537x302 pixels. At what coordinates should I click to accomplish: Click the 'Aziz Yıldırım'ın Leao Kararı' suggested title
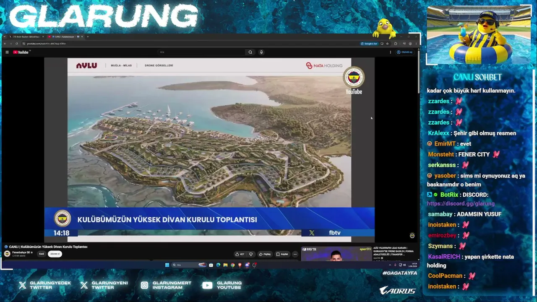(394, 251)
